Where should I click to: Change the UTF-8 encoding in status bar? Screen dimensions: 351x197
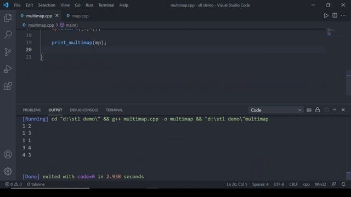point(279,184)
